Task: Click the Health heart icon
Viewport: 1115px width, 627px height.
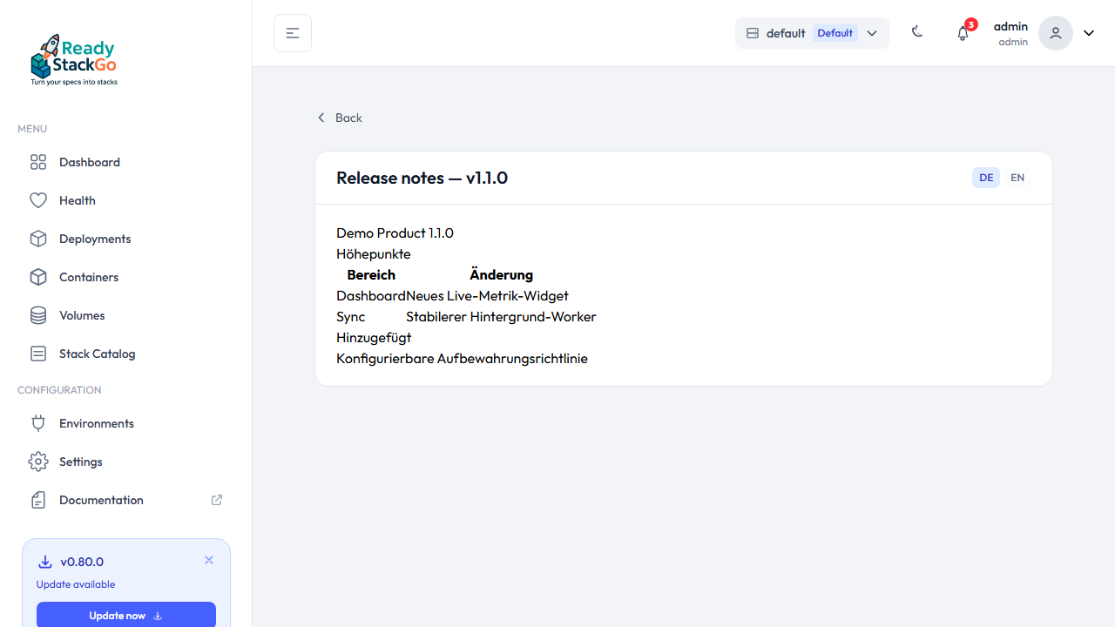Action: click(x=38, y=200)
